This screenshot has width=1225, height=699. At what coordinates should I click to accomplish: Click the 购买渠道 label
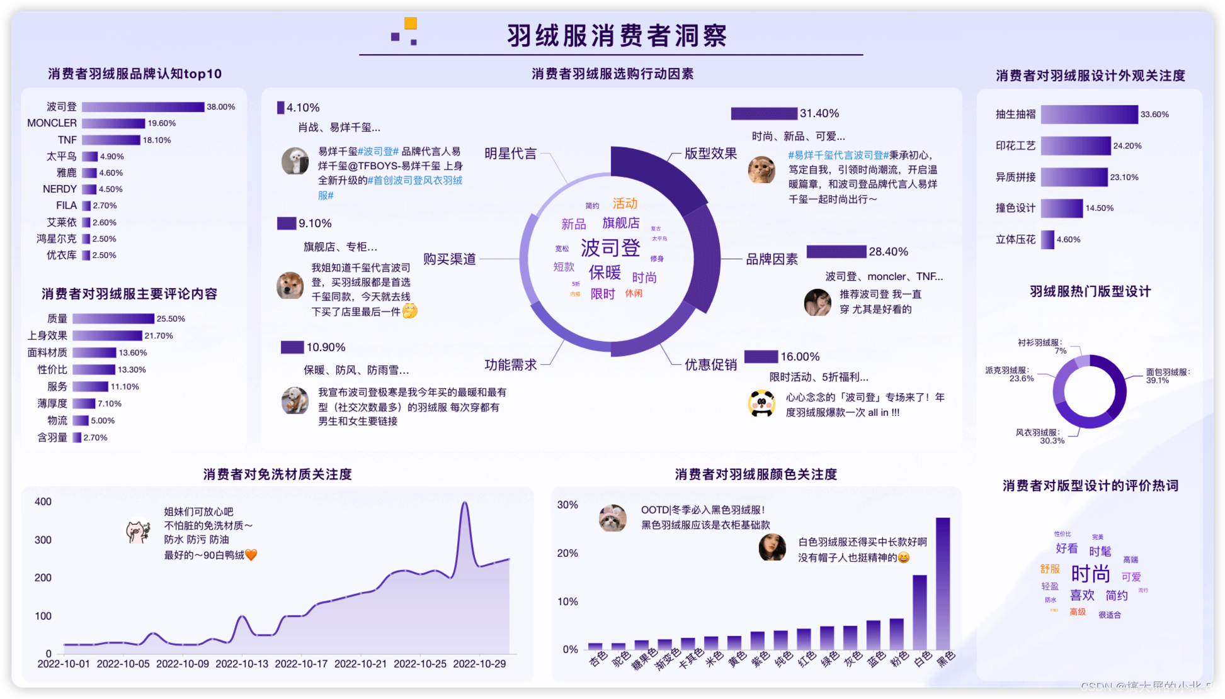pyautogui.click(x=449, y=259)
